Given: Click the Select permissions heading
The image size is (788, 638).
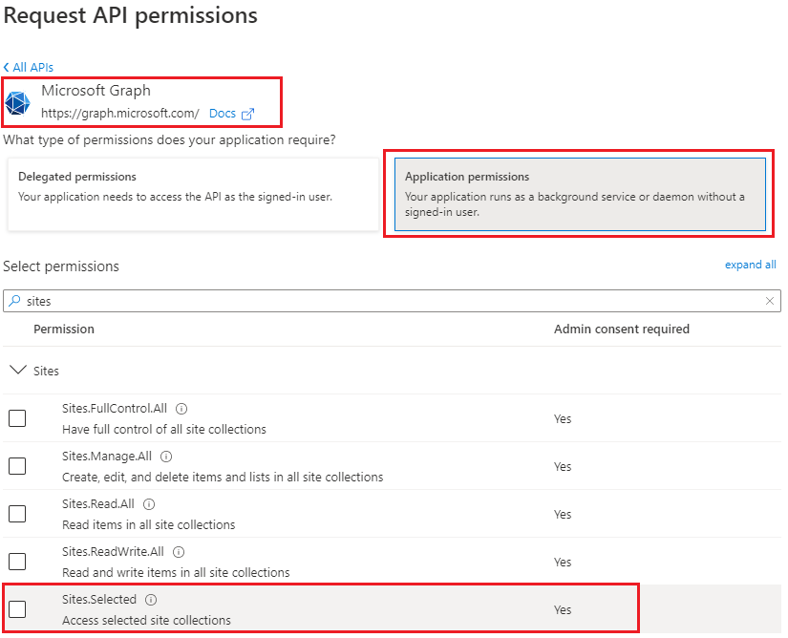Looking at the screenshot, I should pos(61,266).
